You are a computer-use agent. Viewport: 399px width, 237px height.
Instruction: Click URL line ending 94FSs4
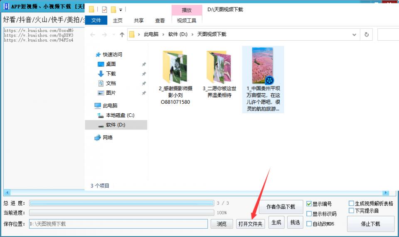click(38, 40)
